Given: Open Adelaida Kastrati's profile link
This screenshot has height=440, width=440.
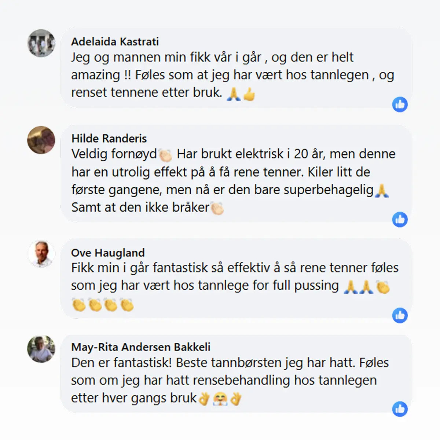Looking at the screenshot, I should [115, 41].
